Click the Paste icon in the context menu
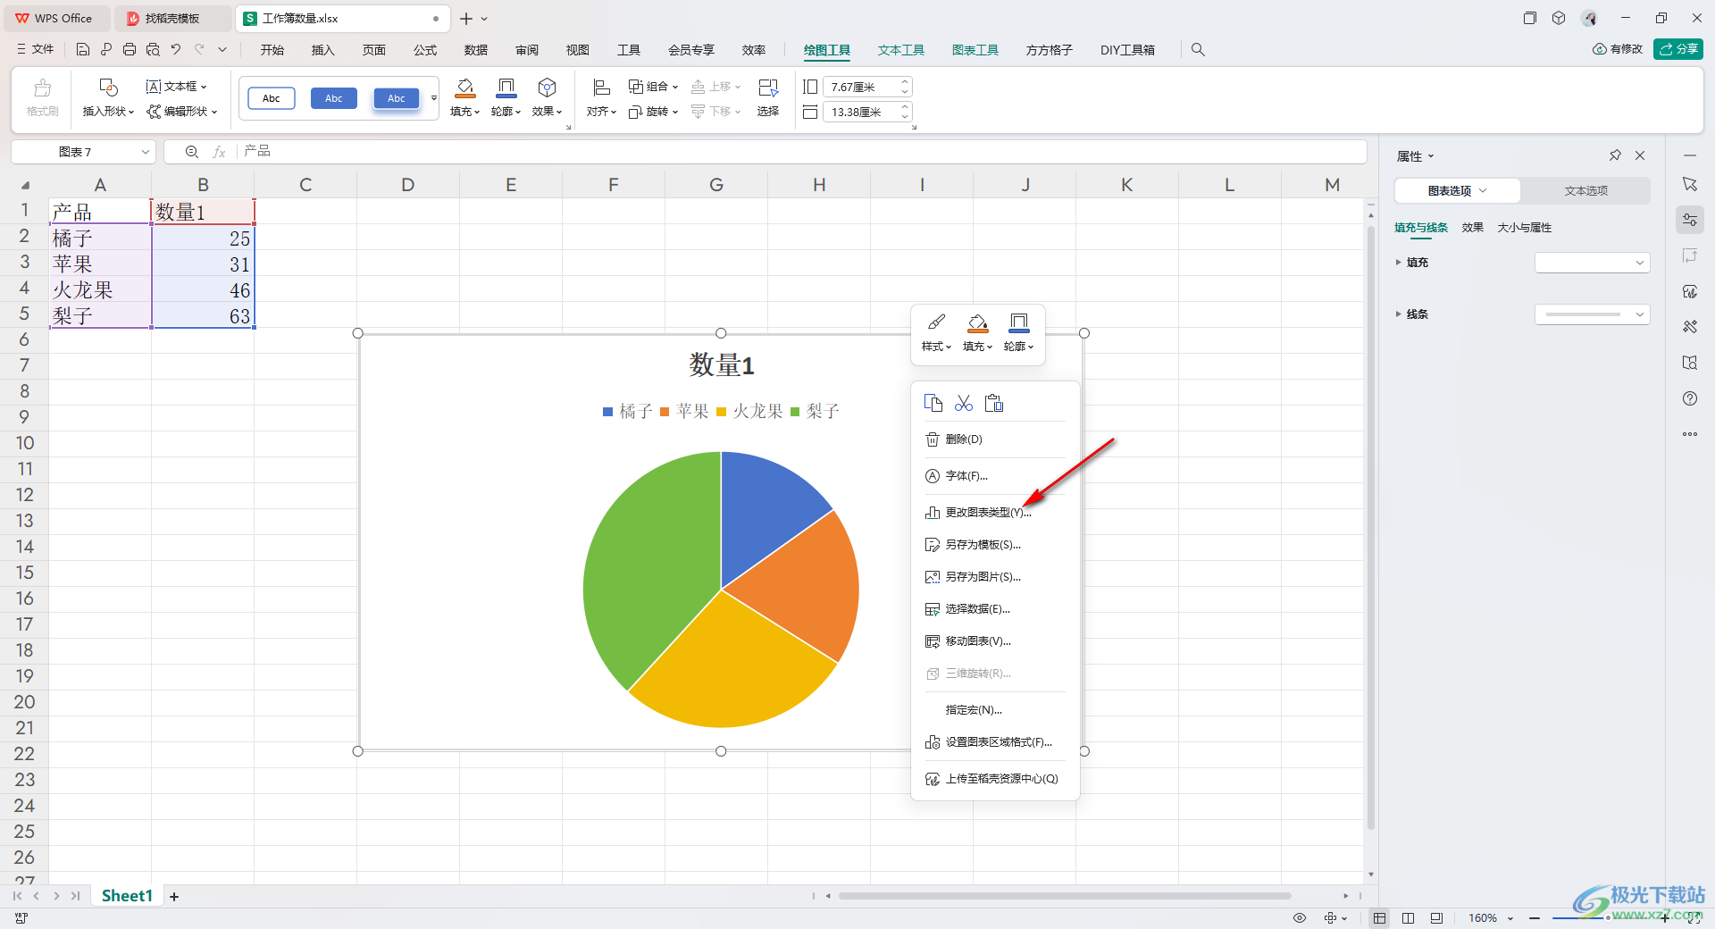The width and height of the screenshot is (1715, 929). pyautogui.click(x=994, y=403)
